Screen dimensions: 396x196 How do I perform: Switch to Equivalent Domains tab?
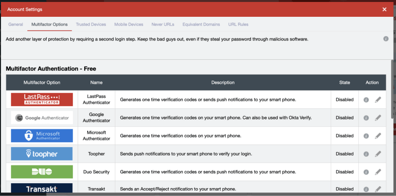pos(201,24)
